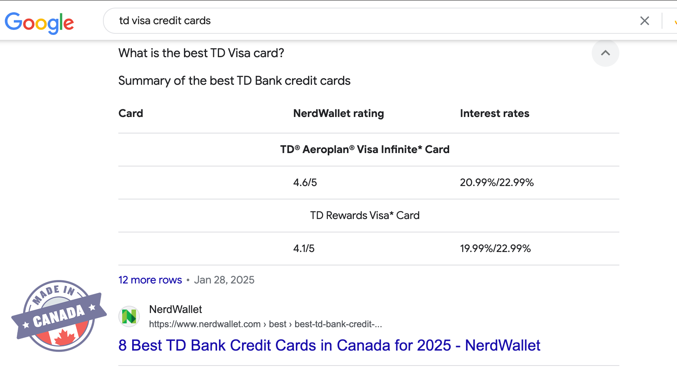Click the Google logo
This screenshot has width=677, height=369.
pos(39,22)
